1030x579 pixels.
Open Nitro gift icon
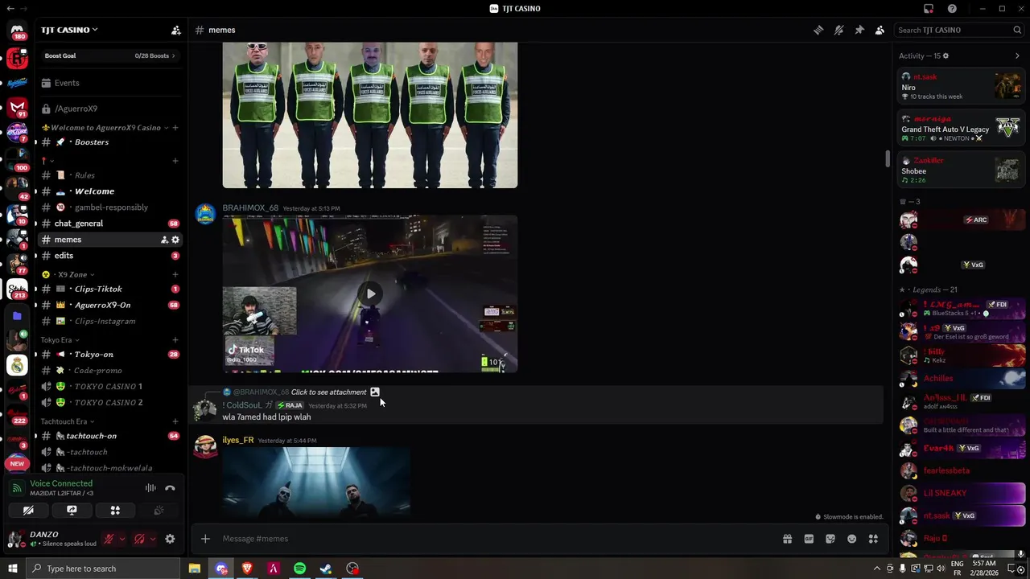click(787, 539)
